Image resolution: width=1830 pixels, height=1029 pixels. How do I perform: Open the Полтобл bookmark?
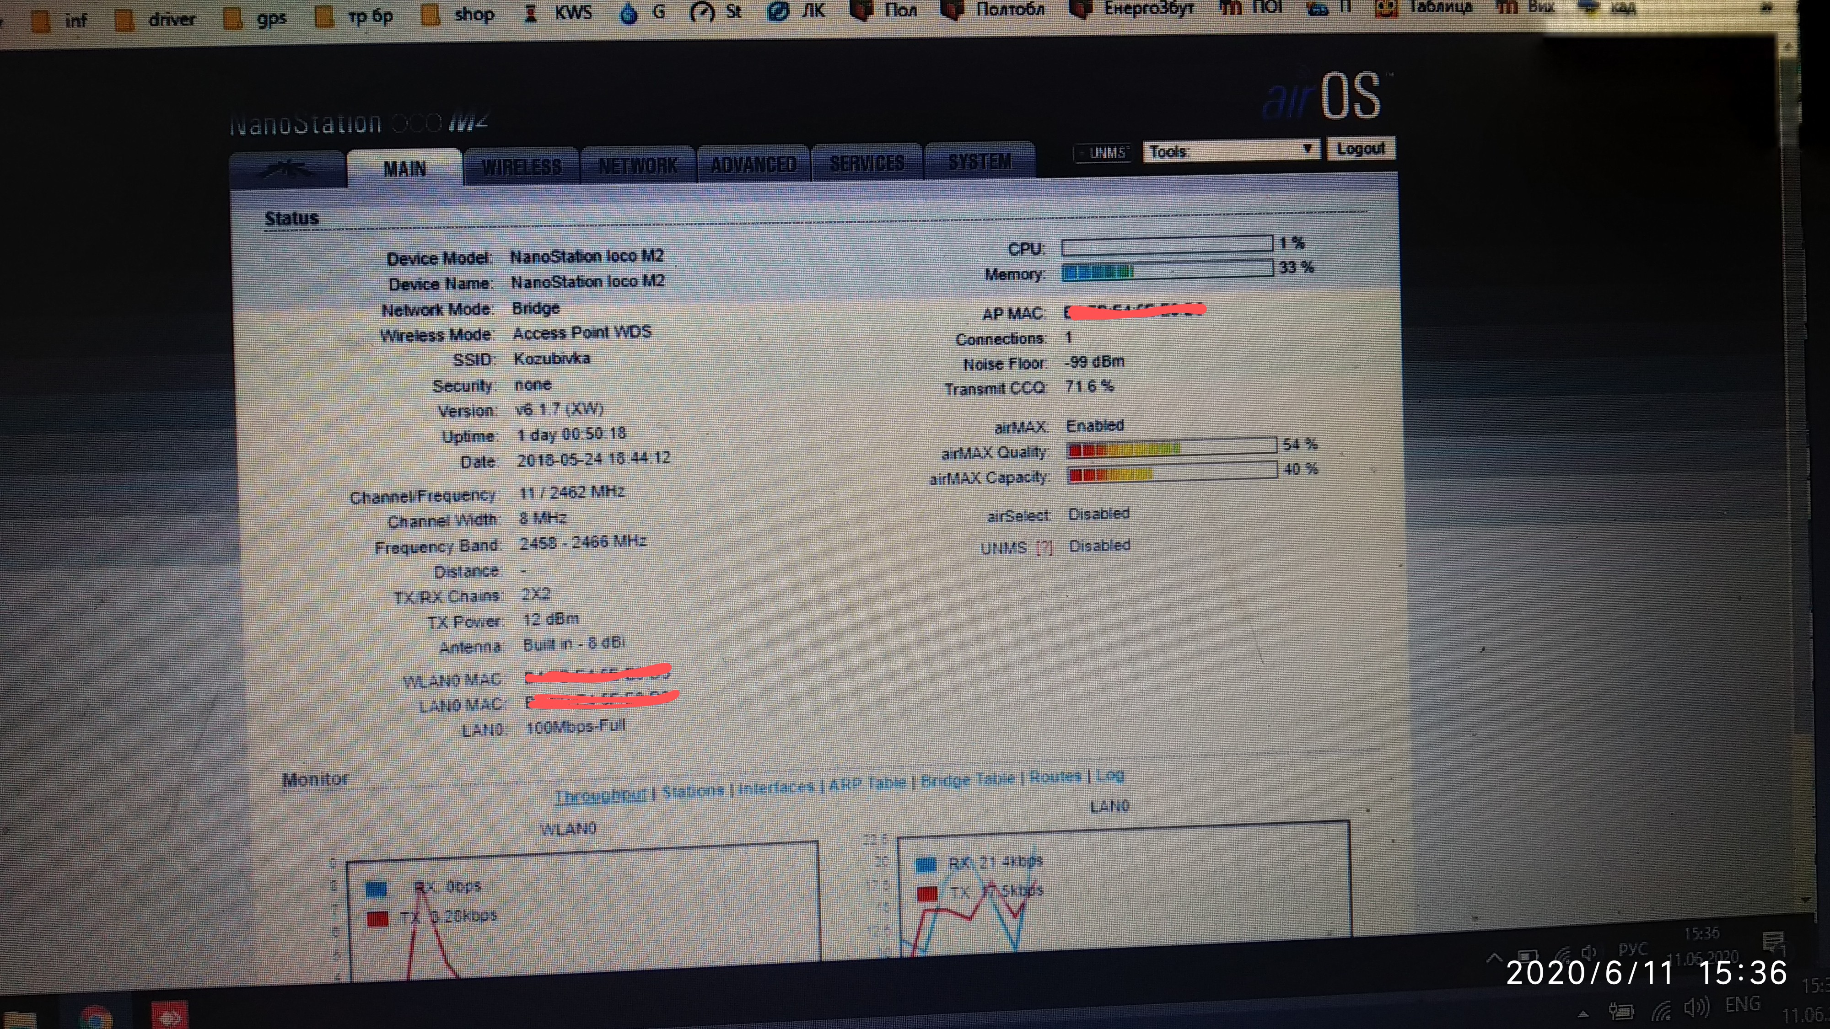(x=992, y=9)
